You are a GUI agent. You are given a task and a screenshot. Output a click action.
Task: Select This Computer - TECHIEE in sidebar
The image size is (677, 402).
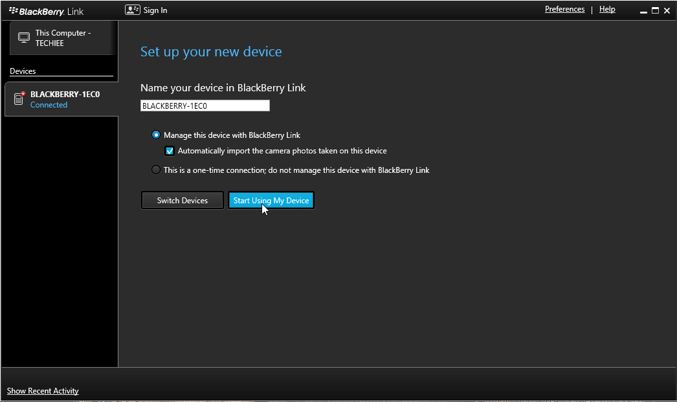[61, 38]
